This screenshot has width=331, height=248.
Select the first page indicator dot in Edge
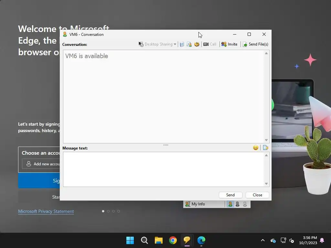(x=103, y=211)
